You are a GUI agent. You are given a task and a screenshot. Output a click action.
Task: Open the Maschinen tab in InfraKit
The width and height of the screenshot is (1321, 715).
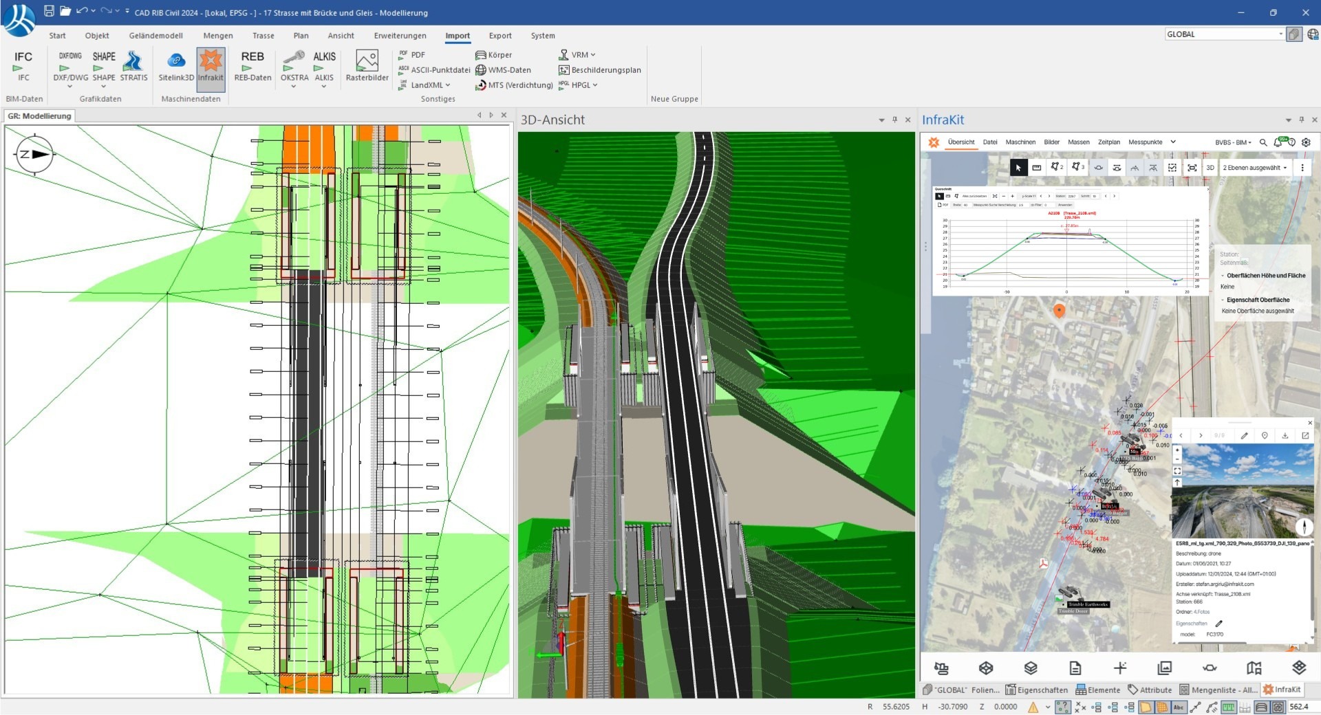(1020, 142)
